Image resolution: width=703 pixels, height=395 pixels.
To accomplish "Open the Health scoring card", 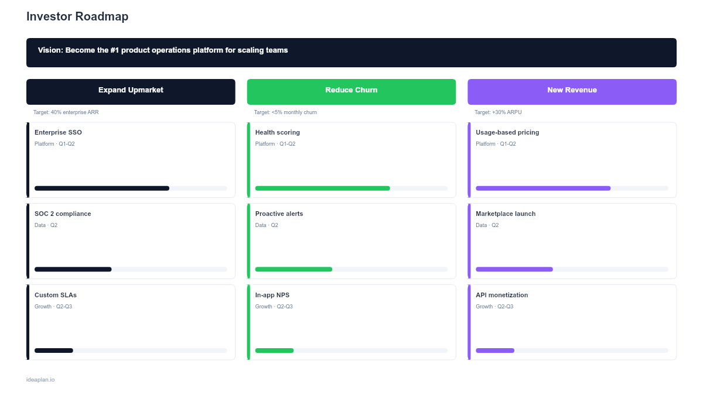I will coord(351,159).
